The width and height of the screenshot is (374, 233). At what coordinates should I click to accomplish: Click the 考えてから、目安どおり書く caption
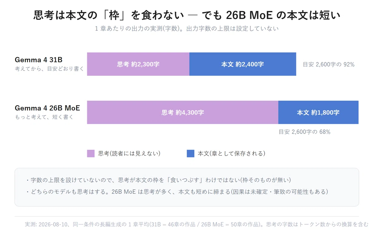(x=50, y=69)
